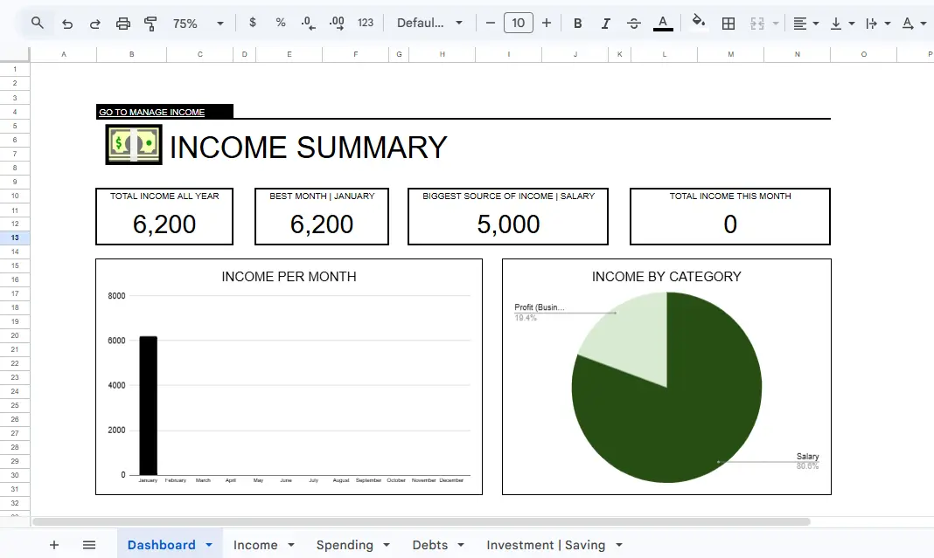Toggle italic formatting
Image resolution: width=934 pixels, height=558 pixels.
pos(605,23)
